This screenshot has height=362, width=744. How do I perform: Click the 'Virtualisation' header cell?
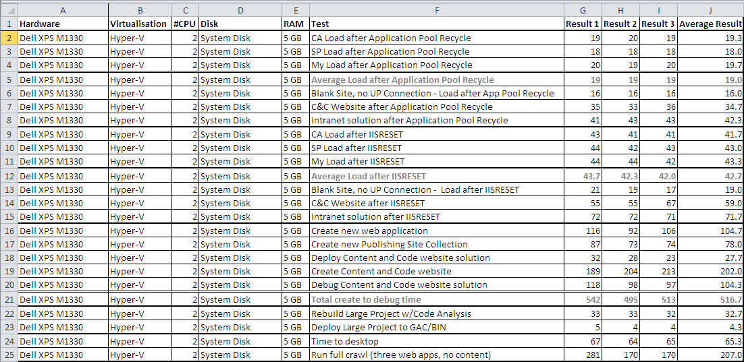pyautogui.click(x=138, y=24)
